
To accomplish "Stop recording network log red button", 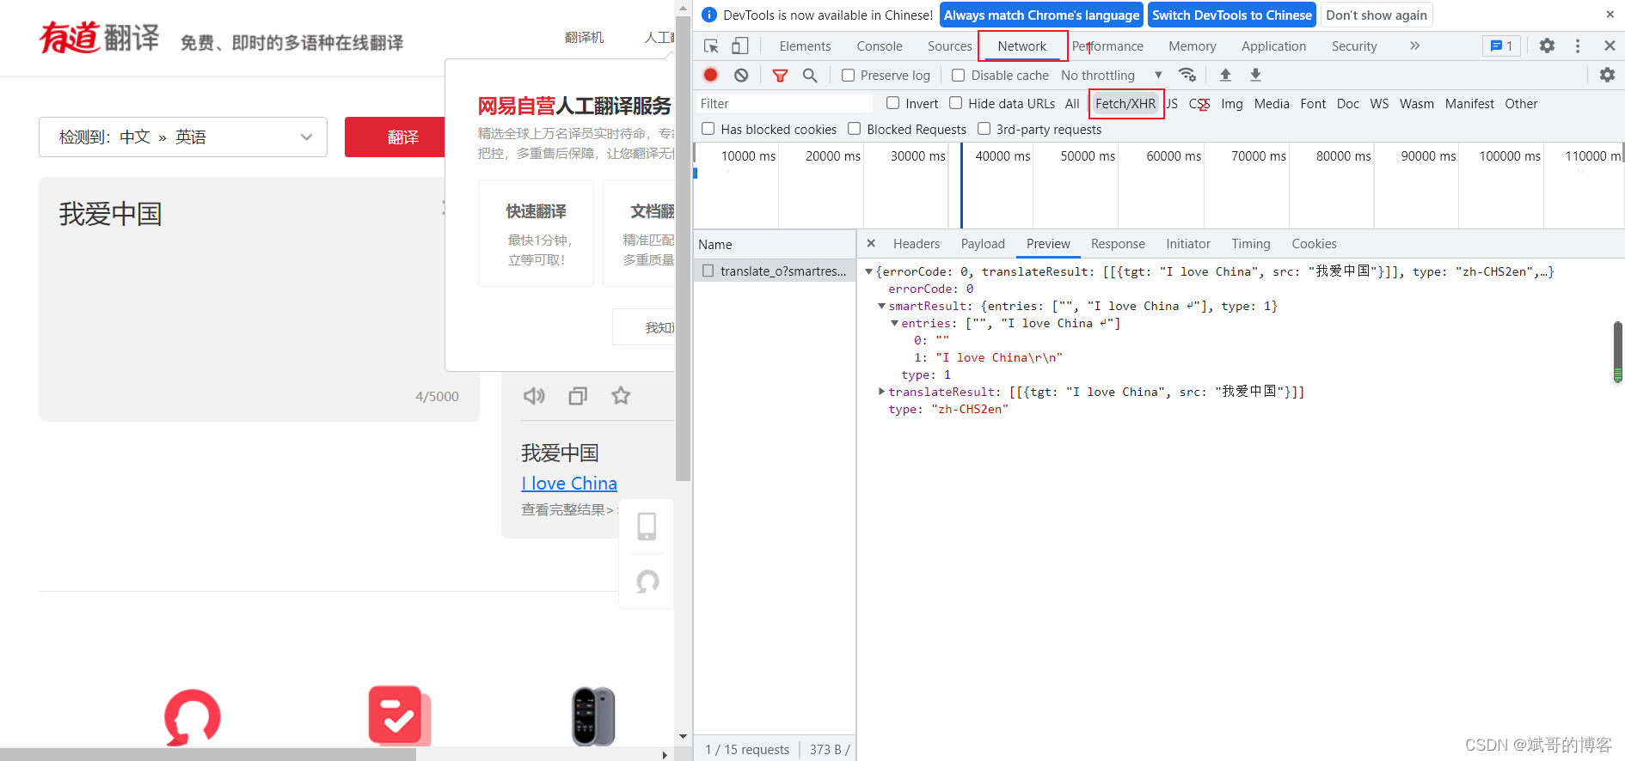I will tap(710, 75).
